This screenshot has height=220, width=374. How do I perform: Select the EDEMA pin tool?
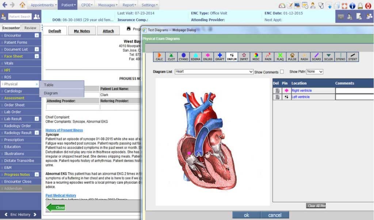(x=195, y=57)
